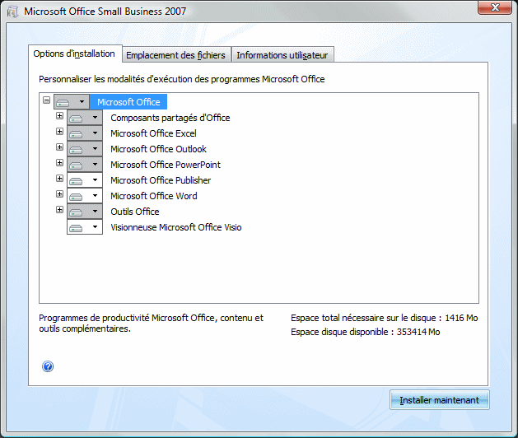Expand the Microsoft Office Excel node

(x=59, y=132)
